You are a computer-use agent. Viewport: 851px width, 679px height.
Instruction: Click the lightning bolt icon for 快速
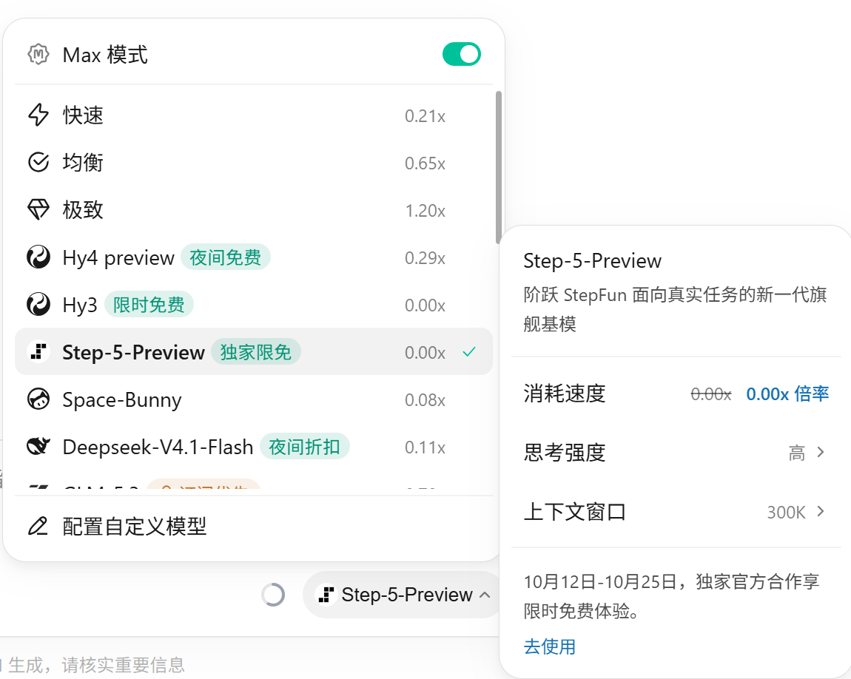tap(38, 115)
